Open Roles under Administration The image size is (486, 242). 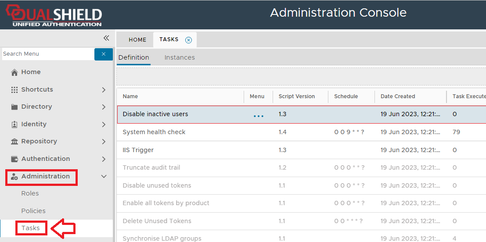[30, 193]
